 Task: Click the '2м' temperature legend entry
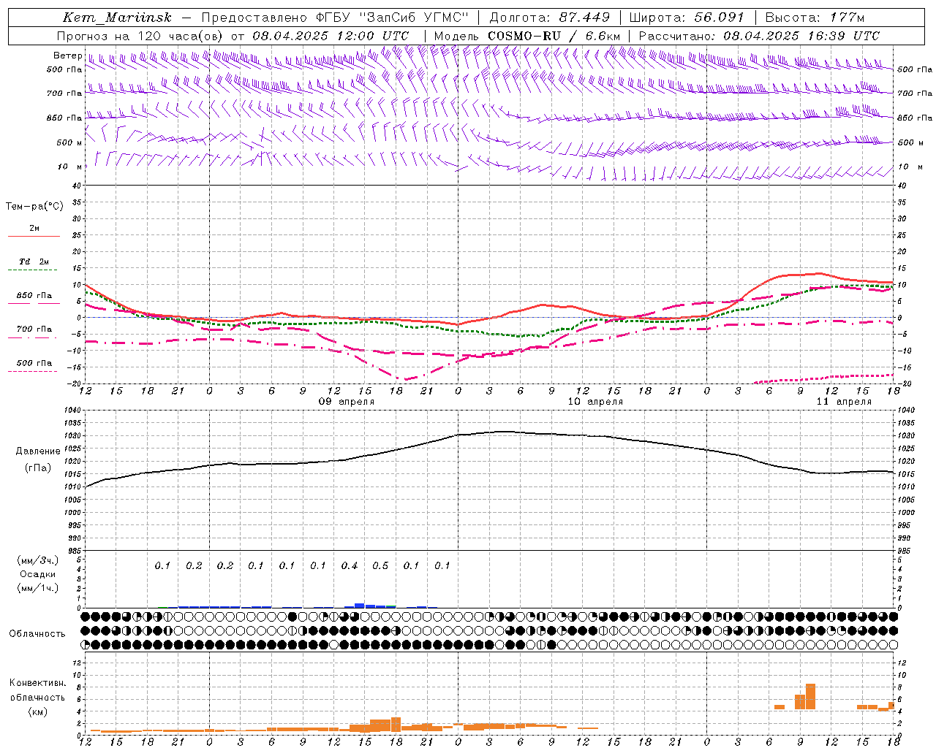(34, 229)
